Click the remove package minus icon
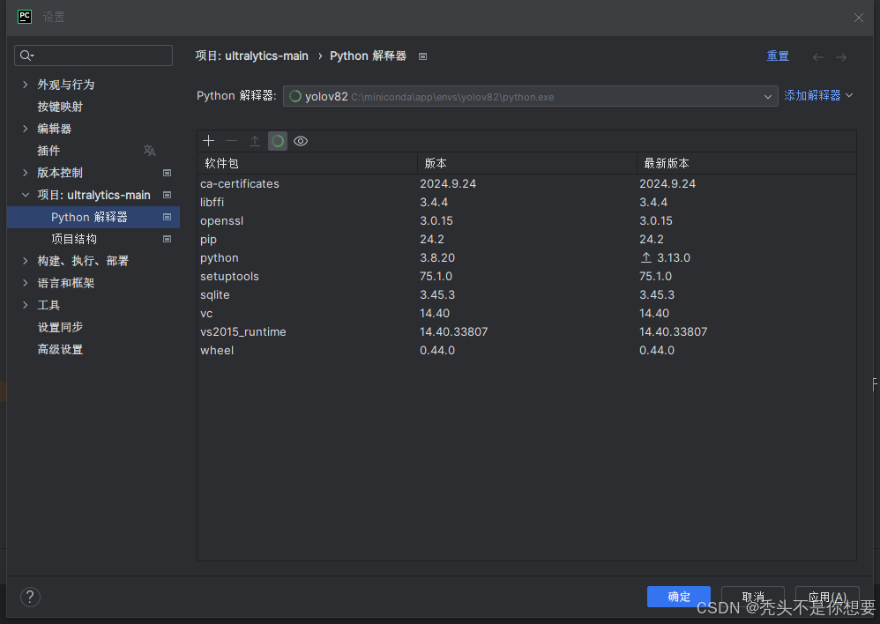 [231, 141]
